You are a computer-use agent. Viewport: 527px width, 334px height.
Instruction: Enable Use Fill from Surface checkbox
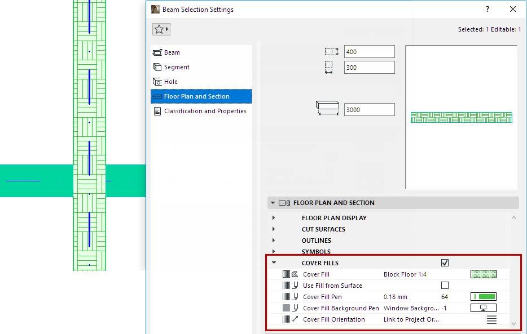point(445,286)
